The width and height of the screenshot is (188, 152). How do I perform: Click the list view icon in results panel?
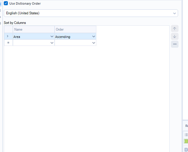click(x=186, y=135)
